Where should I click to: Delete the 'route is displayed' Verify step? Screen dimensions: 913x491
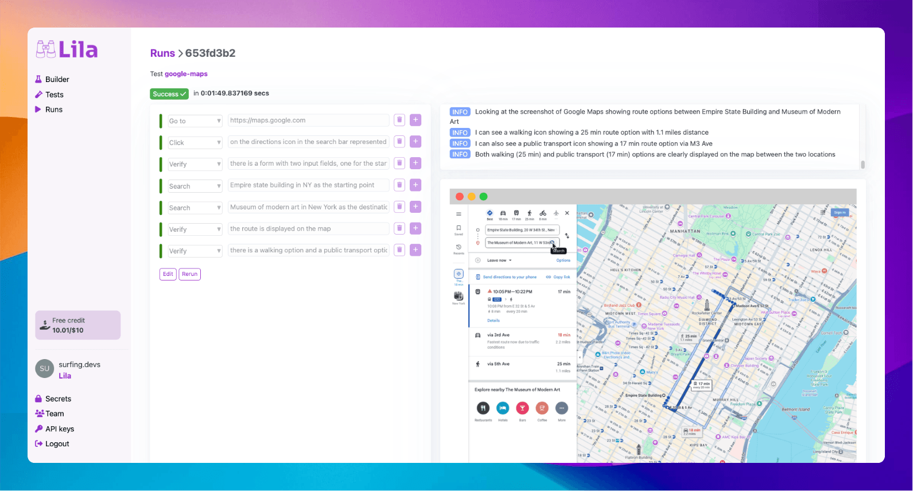click(399, 228)
